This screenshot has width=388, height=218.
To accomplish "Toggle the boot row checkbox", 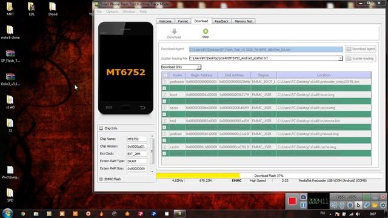I will (x=164, y=94).
